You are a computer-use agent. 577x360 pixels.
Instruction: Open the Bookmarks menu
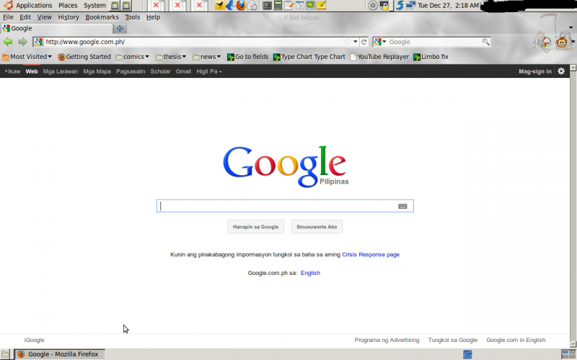click(102, 17)
